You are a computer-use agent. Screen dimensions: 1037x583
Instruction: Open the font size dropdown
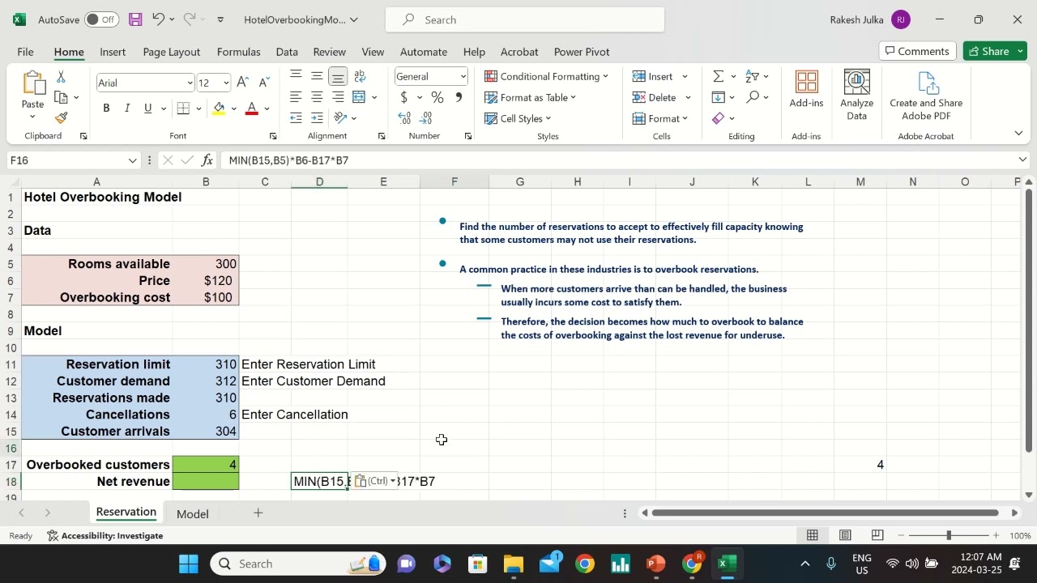pyautogui.click(x=226, y=83)
